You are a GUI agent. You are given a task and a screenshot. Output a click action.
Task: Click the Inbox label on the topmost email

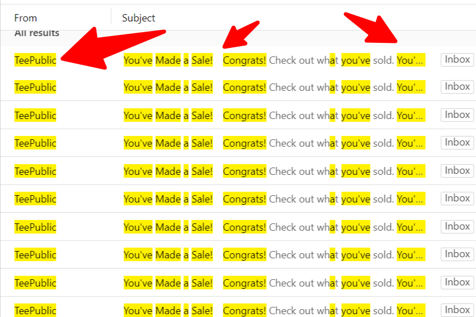pyautogui.click(x=457, y=60)
